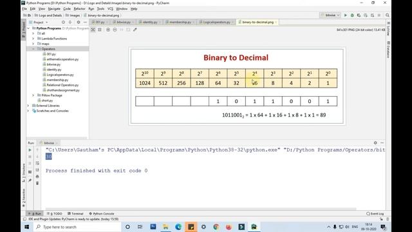The height and width of the screenshot is (232, 412).
Task: Switch to the membership.py editor tab
Action: (180, 22)
